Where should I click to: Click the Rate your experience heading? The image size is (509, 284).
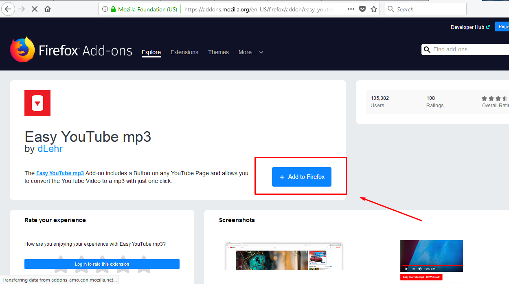pos(55,220)
